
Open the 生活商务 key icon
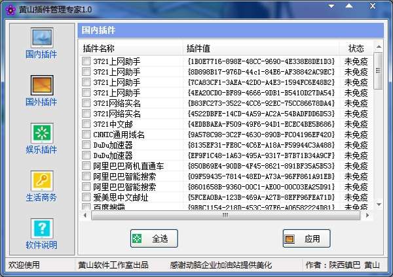click(x=42, y=181)
